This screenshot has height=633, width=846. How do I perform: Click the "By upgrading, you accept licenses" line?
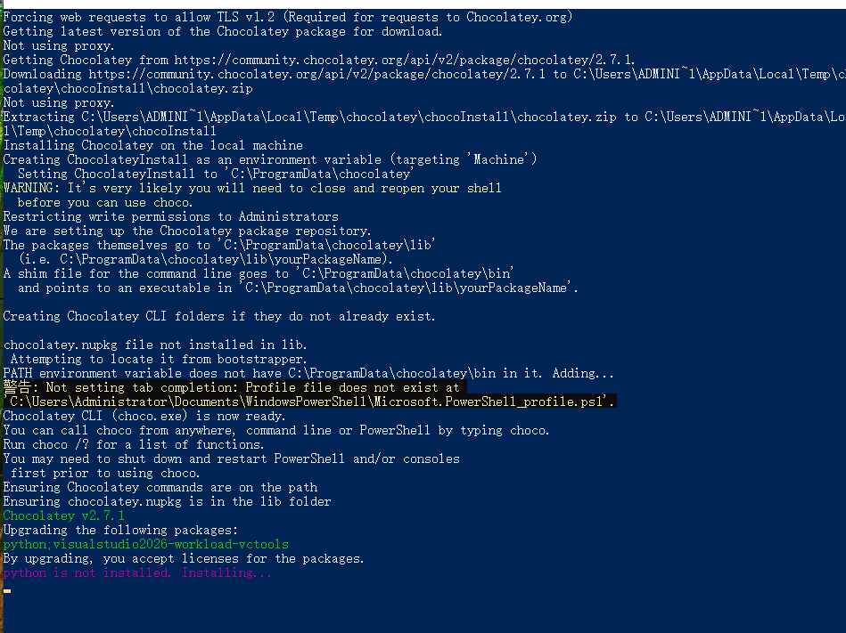[184, 558]
